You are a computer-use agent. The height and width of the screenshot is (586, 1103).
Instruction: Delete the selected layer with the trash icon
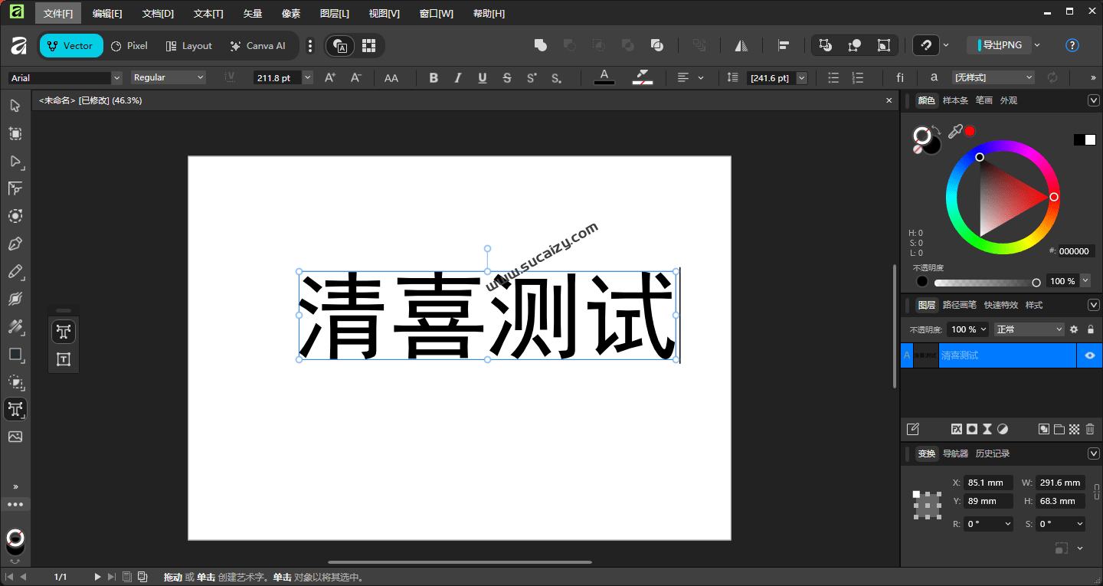[x=1090, y=429]
